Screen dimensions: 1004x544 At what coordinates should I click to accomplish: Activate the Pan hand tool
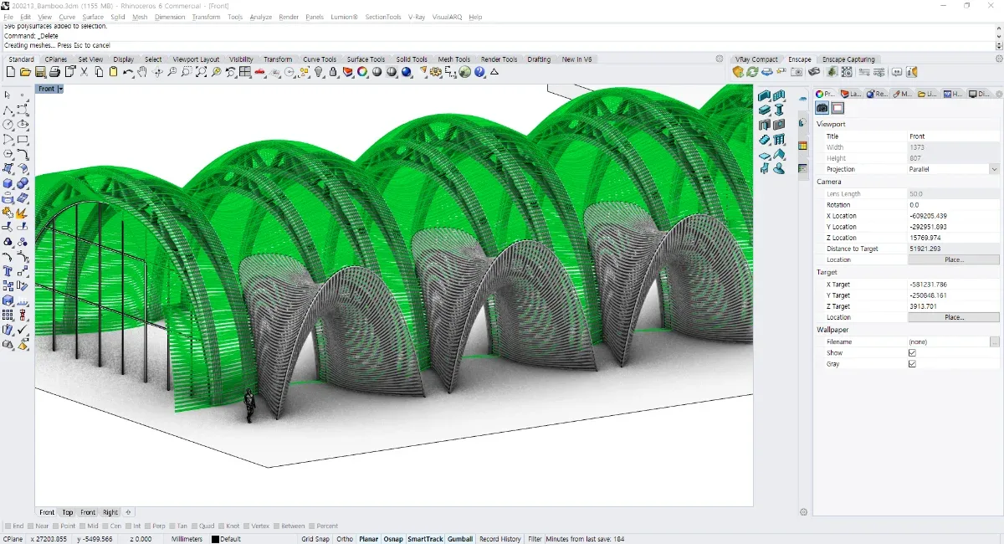click(142, 73)
